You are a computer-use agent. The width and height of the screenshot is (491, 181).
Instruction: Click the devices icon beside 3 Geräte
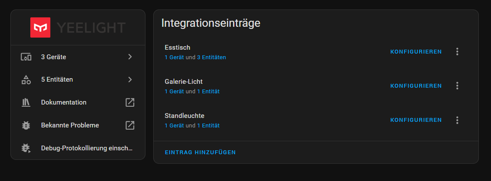pyautogui.click(x=26, y=57)
